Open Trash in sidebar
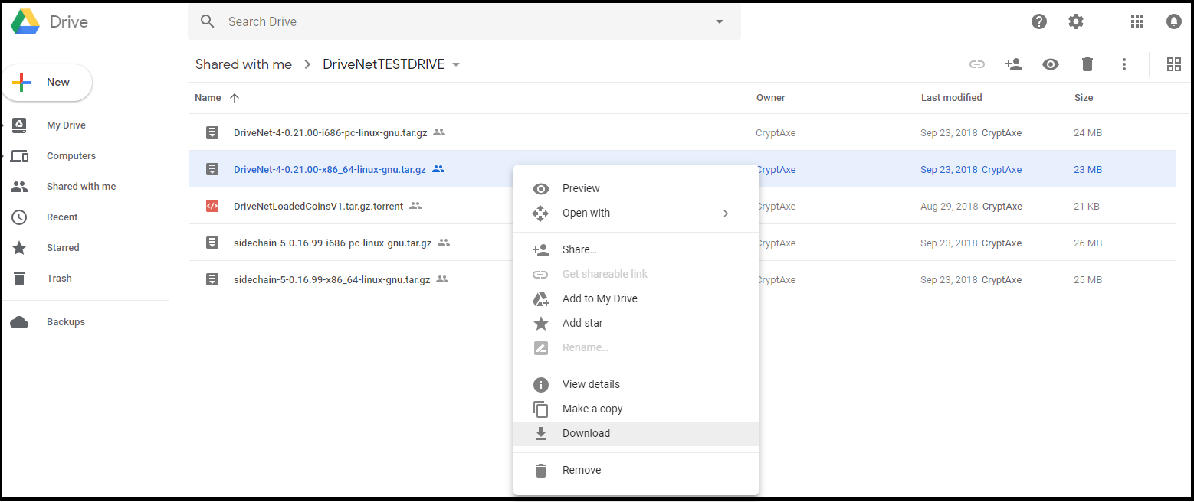 (x=59, y=279)
